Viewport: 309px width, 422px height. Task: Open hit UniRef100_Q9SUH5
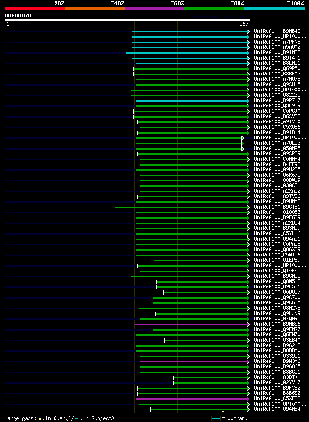277,85
